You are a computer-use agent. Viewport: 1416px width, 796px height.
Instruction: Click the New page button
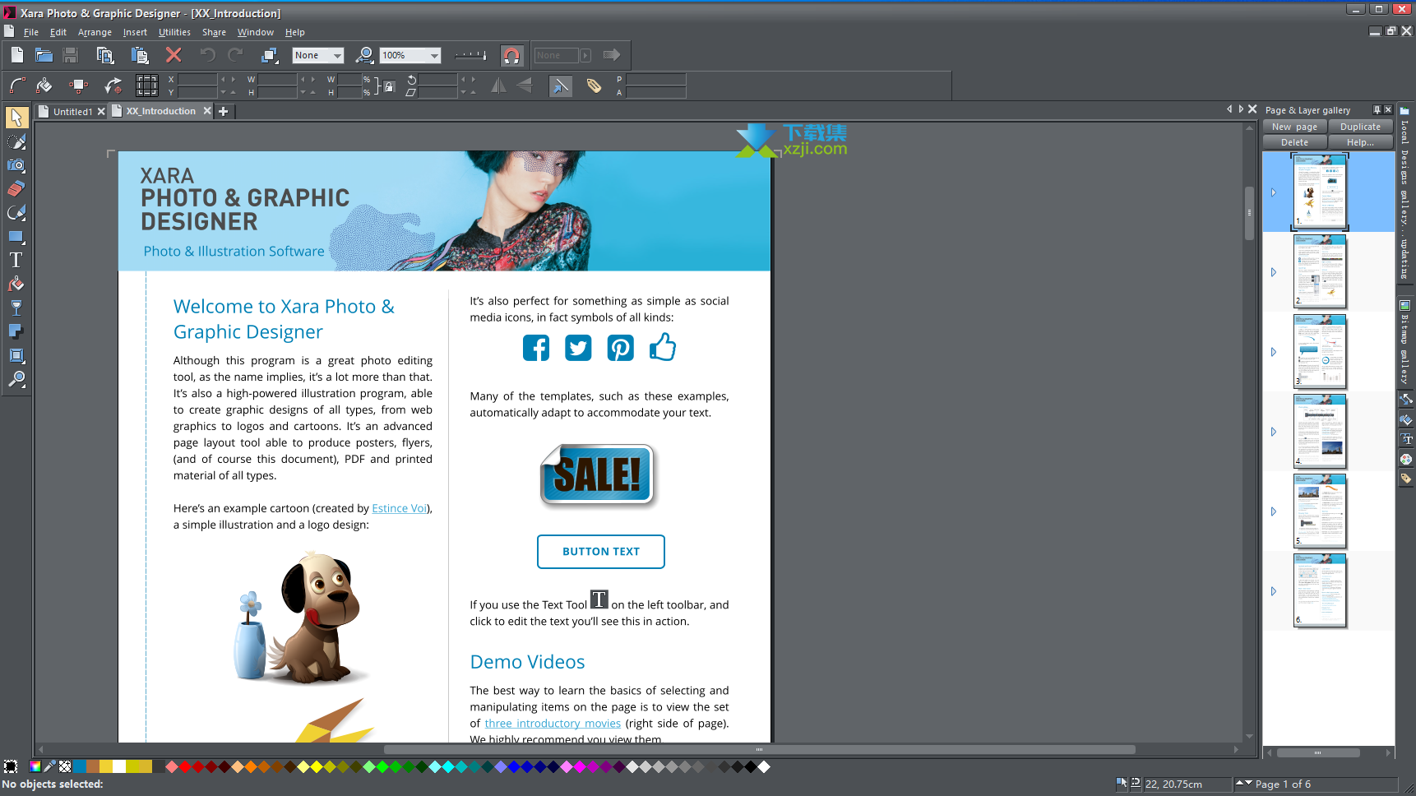pos(1294,127)
